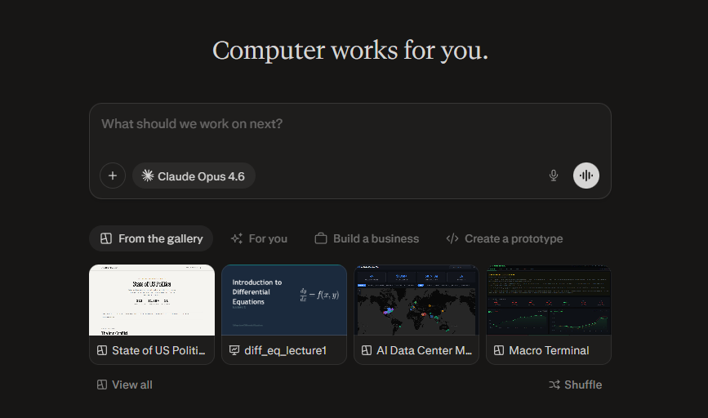
Task: Select the From the gallery tab
Action: coord(151,238)
